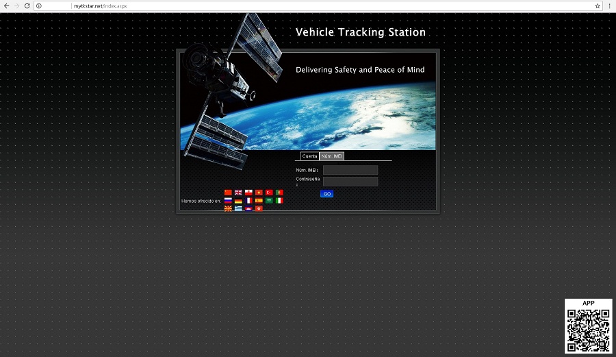Image resolution: width=616 pixels, height=357 pixels.
Task: Select the China flag language
Action: click(x=228, y=193)
